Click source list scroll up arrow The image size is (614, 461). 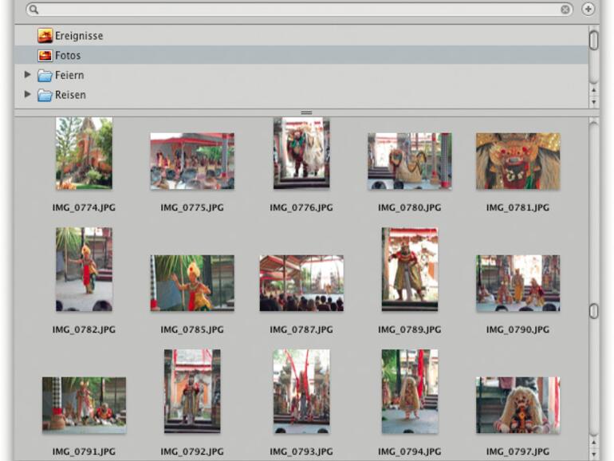click(x=593, y=90)
